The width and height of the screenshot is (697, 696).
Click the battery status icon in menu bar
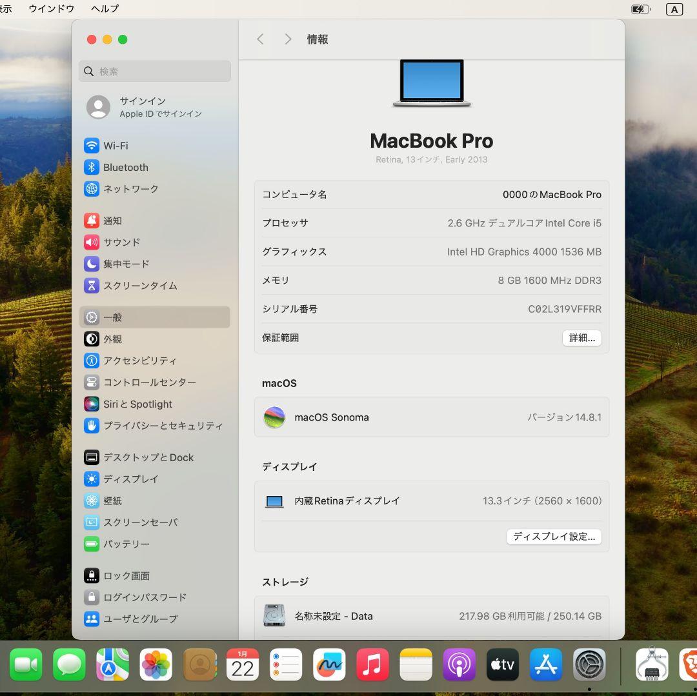(x=639, y=8)
